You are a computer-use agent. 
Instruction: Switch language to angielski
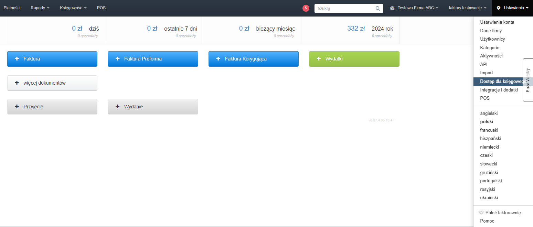[x=489, y=113]
